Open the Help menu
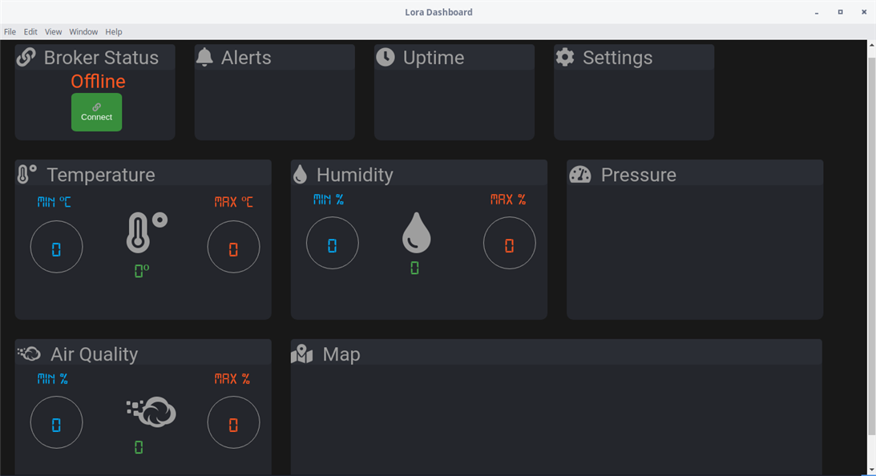The width and height of the screenshot is (876, 476). (114, 32)
